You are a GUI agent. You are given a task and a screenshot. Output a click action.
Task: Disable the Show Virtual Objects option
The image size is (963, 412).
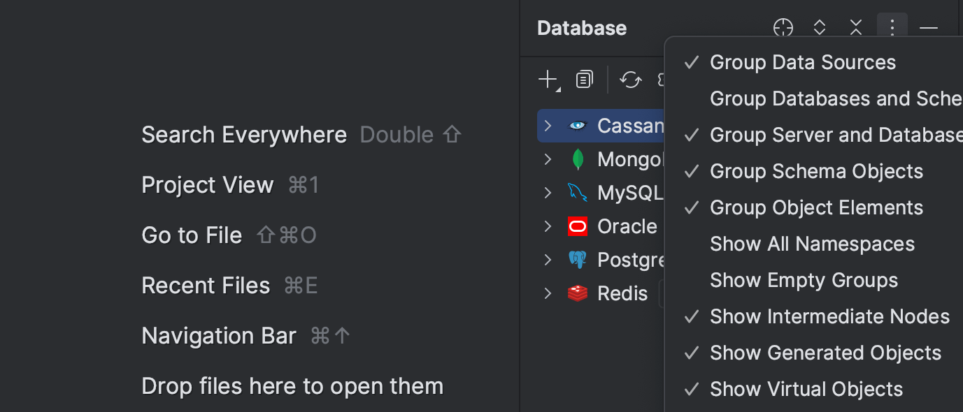pyautogui.click(x=806, y=389)
